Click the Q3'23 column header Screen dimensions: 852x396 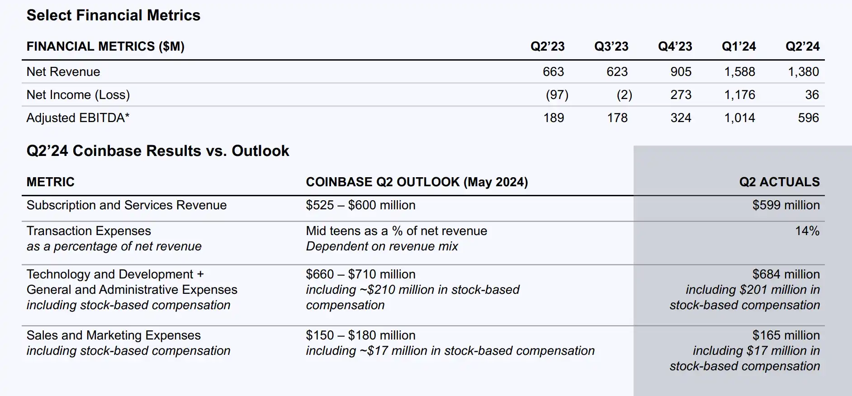click(611, 47)
